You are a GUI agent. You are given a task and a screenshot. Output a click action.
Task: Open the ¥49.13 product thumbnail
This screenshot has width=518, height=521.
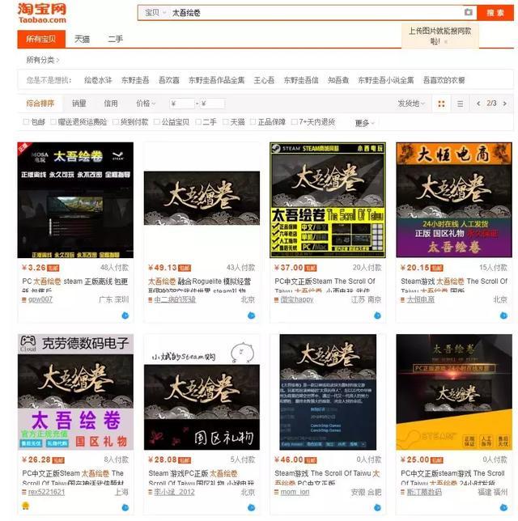tap(202, 198)
